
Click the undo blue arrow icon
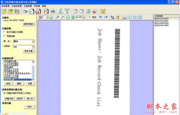(x=101, y=17)
